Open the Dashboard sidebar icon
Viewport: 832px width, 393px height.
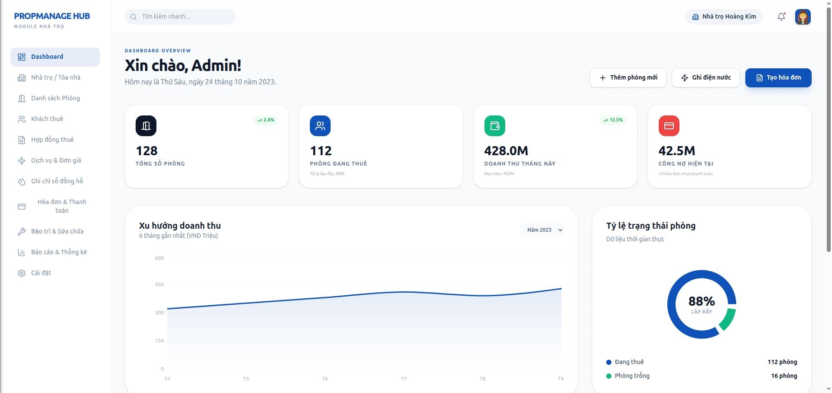(22, 56)
